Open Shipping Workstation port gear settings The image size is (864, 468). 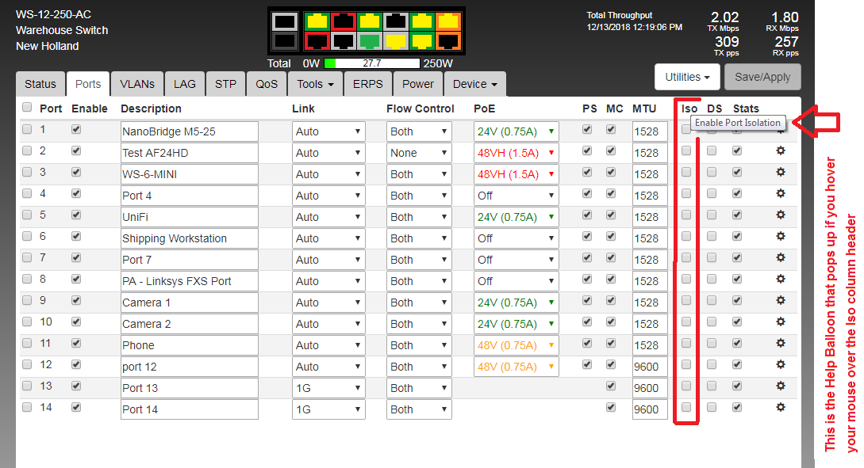pyautogui.click(x=780, y=236)
